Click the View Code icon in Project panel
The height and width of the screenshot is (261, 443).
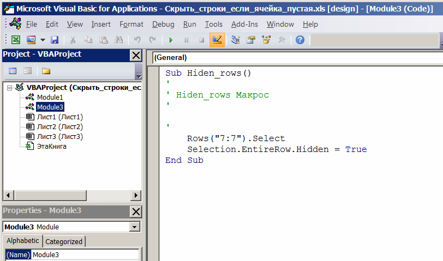click(13, 71)
